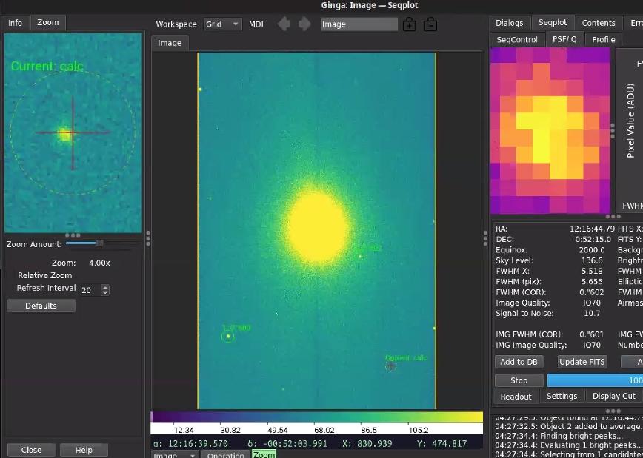Open the Workspace type Grid dropdown
The height and width of the screenshot is (458, 643).
(222, 24)
